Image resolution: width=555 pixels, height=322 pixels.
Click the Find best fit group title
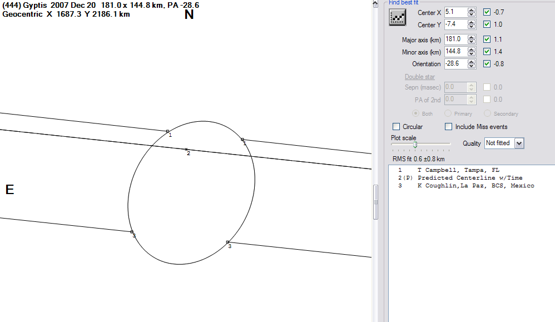404,2
